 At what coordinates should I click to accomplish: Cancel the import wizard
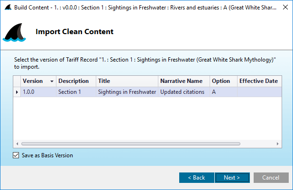[x=271, y=178]
